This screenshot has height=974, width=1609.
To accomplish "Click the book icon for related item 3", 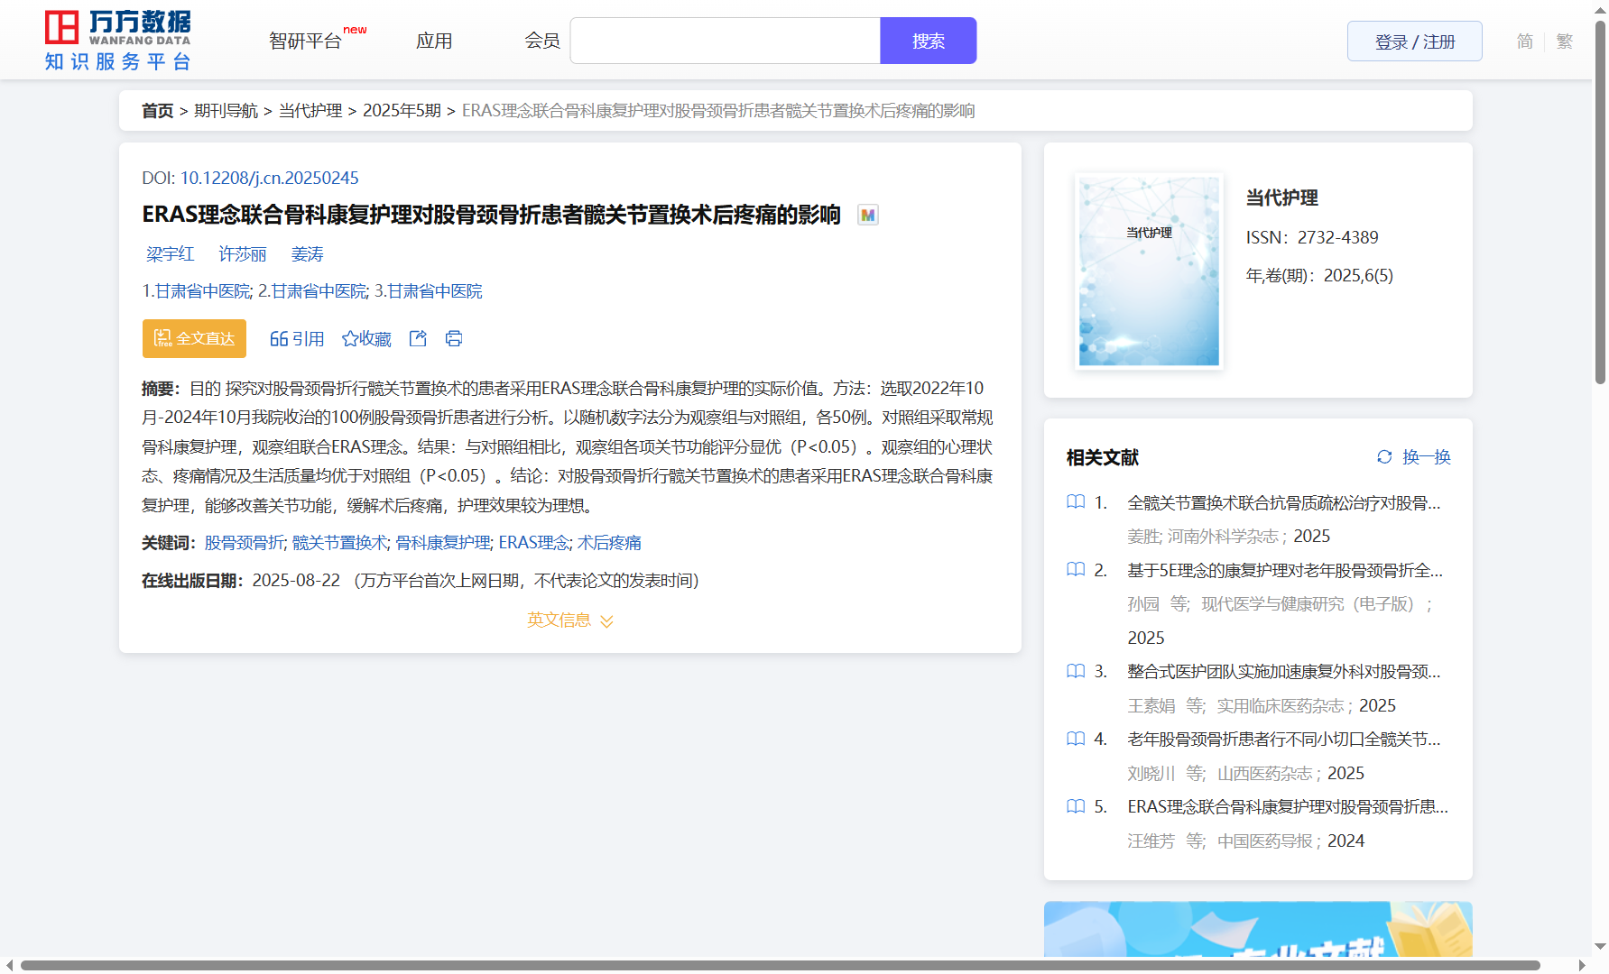I will (x=1076, y=671).
